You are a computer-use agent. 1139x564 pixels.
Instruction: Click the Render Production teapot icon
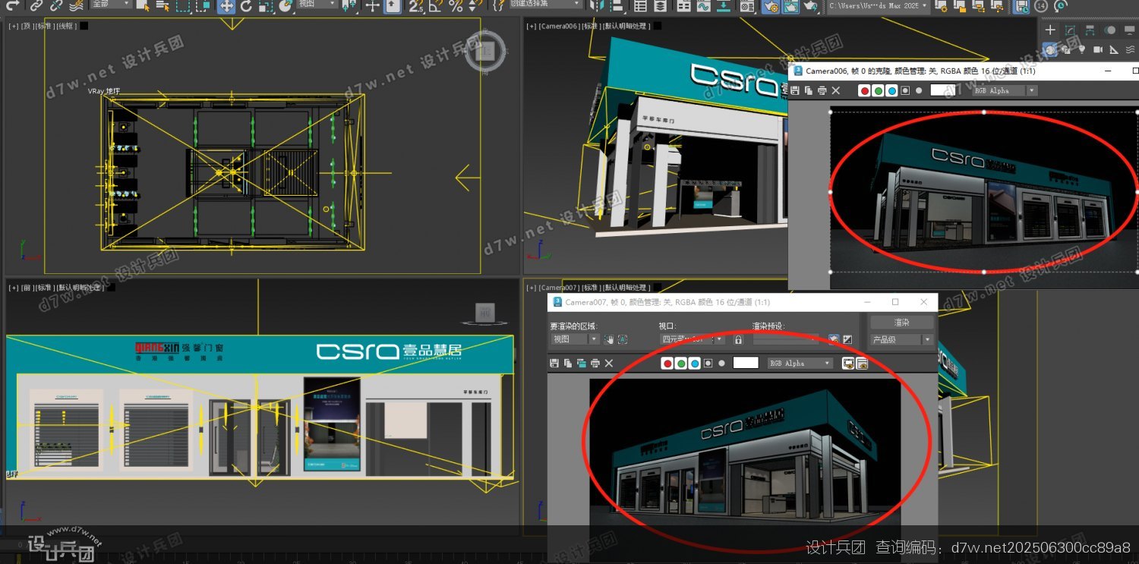tap(811, 5)
